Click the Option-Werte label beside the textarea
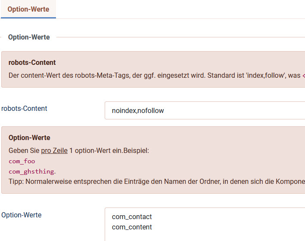Image resolution: width=305 pixels, height=241 pixels. point(22,215)
